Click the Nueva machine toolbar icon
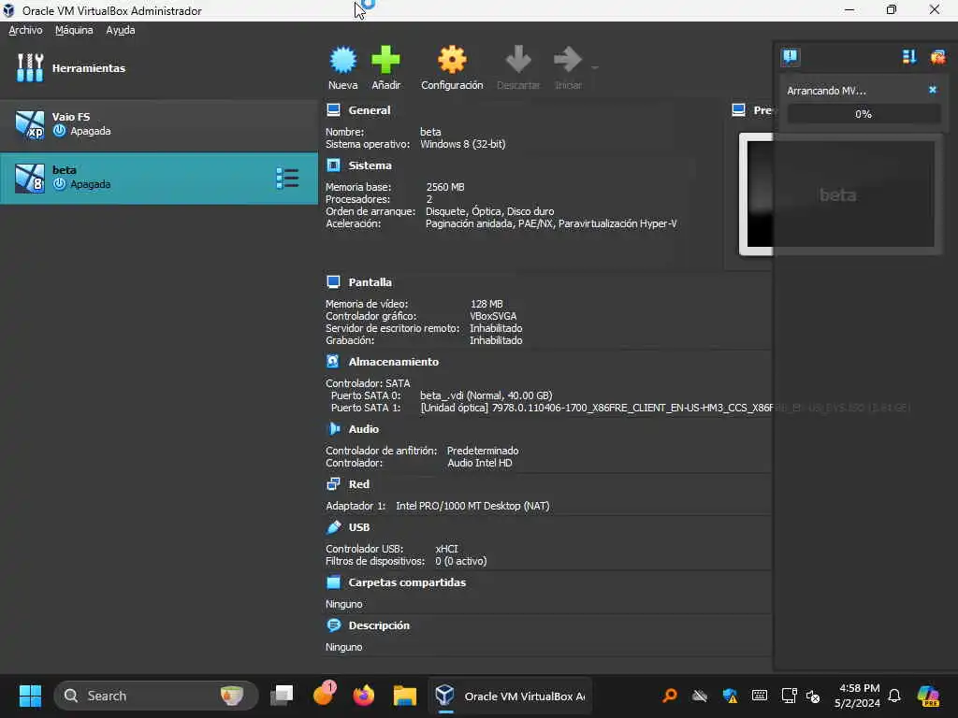This screenshot has width=958, height=718. coord(342,60)
